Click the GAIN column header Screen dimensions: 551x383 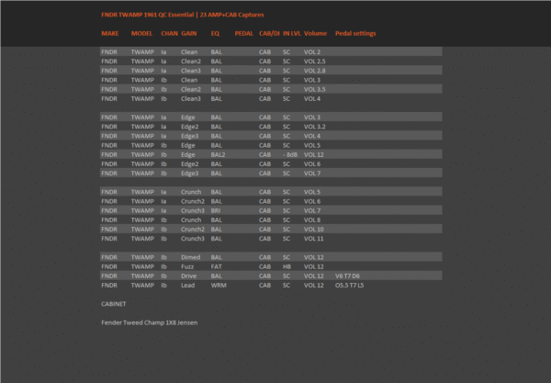(x=189, y=34)
